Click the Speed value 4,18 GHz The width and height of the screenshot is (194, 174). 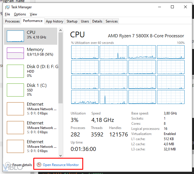[x=103, y=120]
